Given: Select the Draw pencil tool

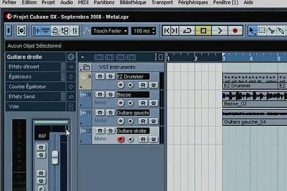Looking at the screenshot, I should [281, 31].
